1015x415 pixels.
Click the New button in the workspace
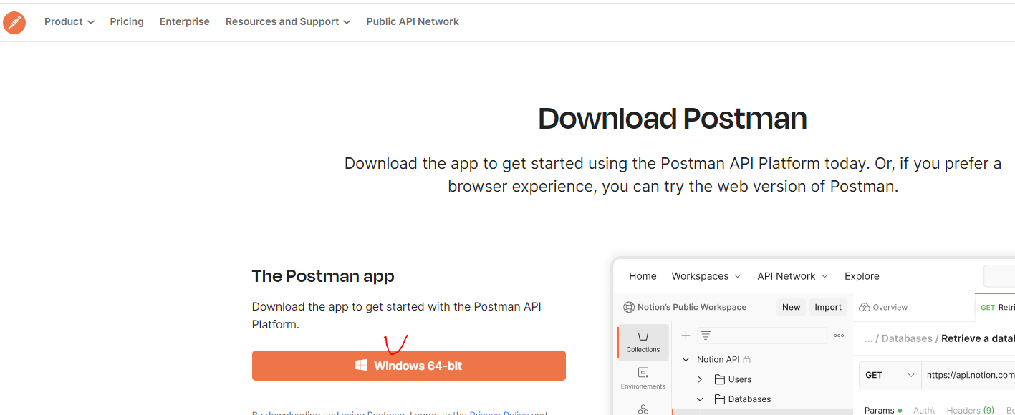point(792,307)
